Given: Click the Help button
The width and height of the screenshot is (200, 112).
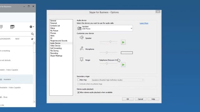Looking at the screenshot, I should point(153,99).
